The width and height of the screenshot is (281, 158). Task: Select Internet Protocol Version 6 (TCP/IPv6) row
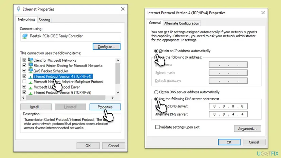click(62, 93)
